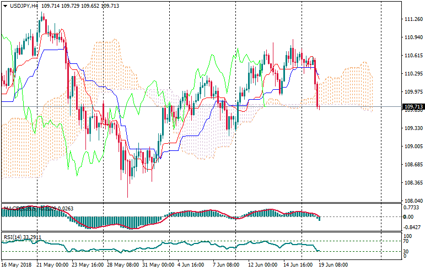
Task: Select the 16 May 2018 date label
Action: (17, 265)
